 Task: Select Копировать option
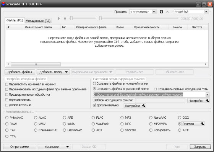click(x=151, y=130)
